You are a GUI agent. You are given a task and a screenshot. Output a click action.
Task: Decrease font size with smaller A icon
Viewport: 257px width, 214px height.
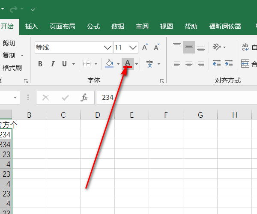tap(156, 47)
